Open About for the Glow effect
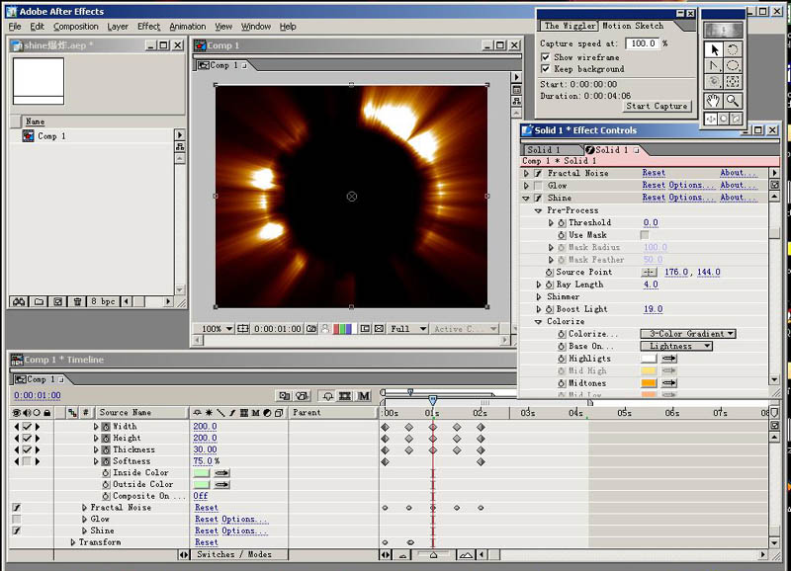The height and width of the screenshot is (571, 791). (738, 185)
